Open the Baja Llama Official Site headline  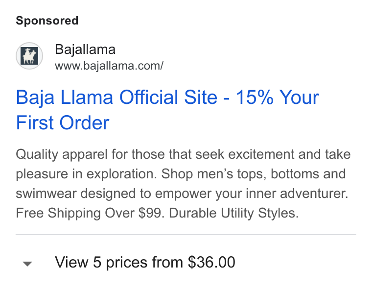[167, 110]
